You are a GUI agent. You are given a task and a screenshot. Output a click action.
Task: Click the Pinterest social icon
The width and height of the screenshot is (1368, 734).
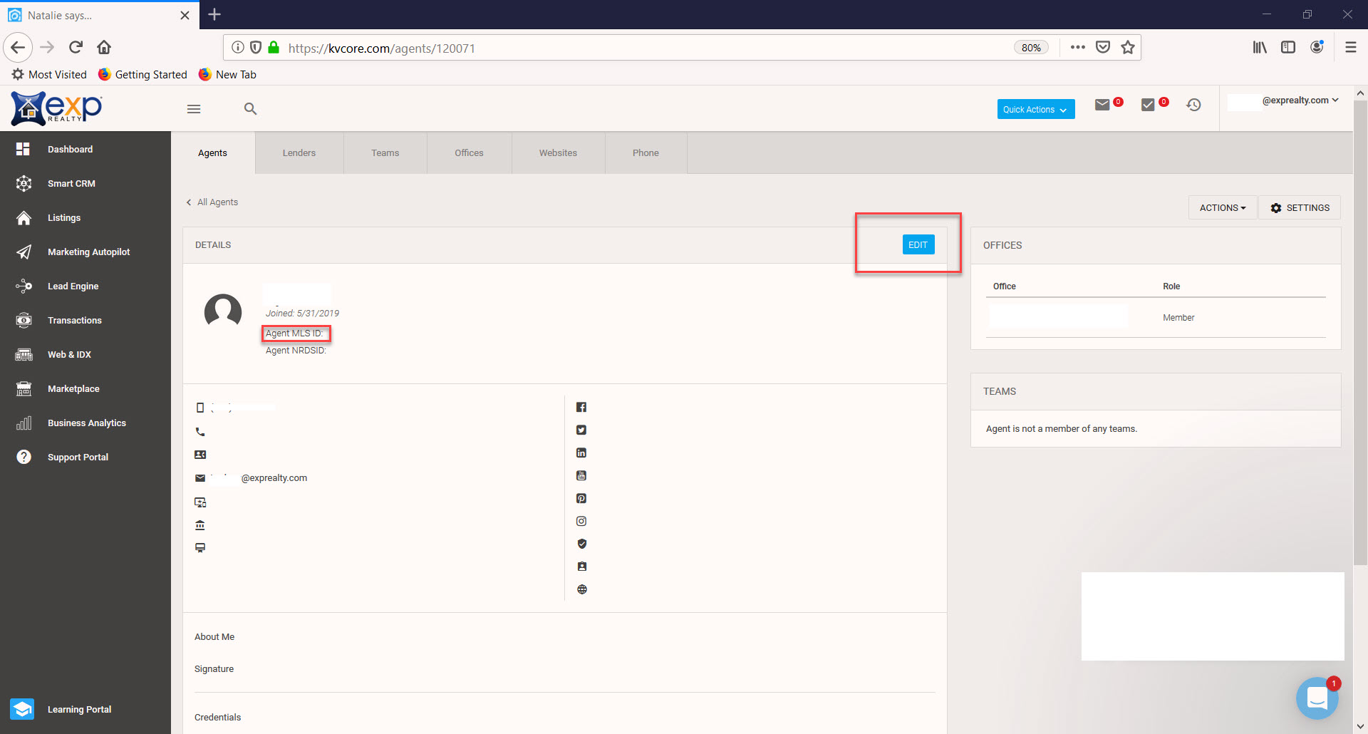581,498
